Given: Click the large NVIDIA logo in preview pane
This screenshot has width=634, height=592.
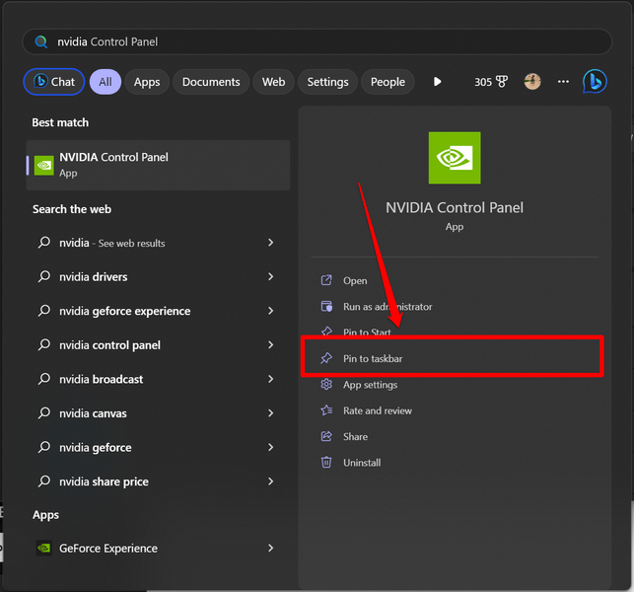Looking at the screenshot, I should tap(455, 158).
